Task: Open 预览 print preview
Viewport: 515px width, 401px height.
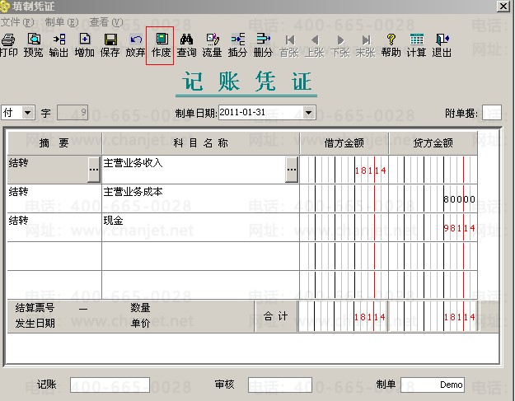Action: 34,45
